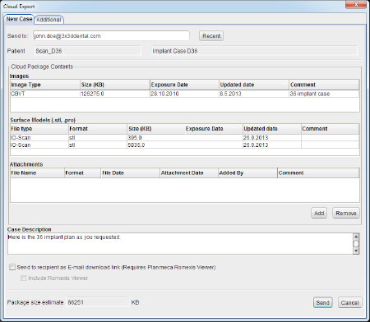Click the Attachments File Date header
Image resolution: width=370 pixels, height=322 pixels.
click(131, 173)
